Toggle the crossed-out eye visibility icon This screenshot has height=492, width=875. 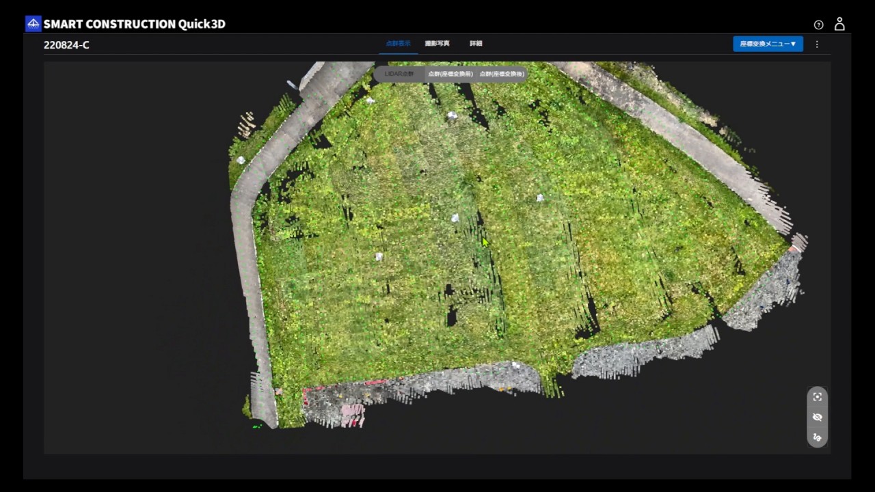(x=817, y=417)
